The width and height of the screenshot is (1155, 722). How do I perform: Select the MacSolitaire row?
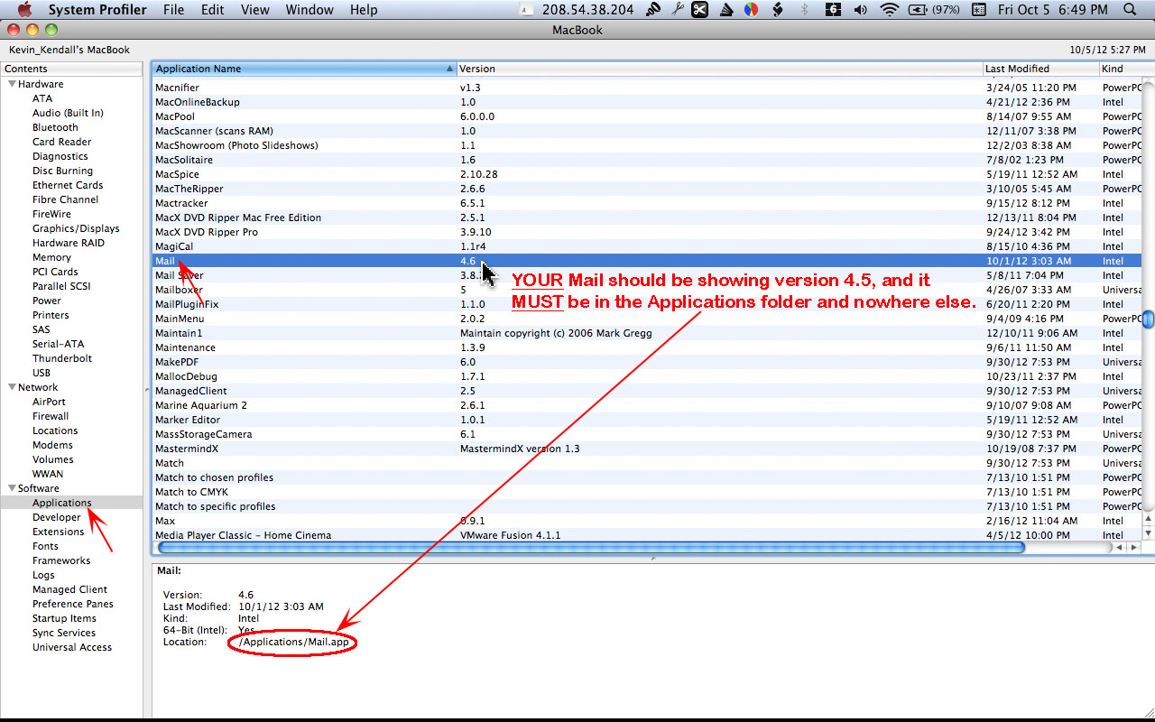tap(647, 160)
